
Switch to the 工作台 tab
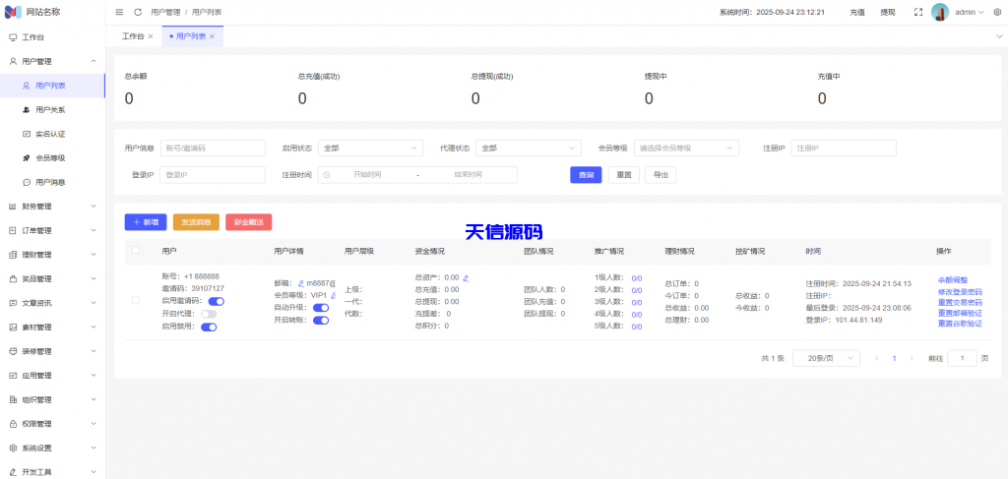[138, 35]
